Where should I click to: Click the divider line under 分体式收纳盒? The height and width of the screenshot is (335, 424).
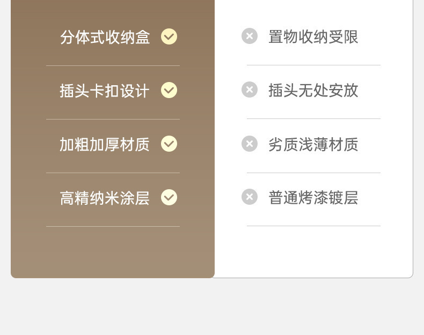tap(113, 65)
